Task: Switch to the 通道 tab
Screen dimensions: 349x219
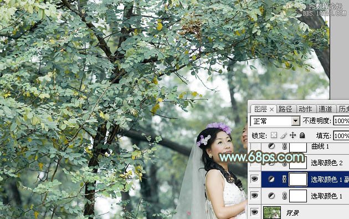Action: [x=325, y=109]
